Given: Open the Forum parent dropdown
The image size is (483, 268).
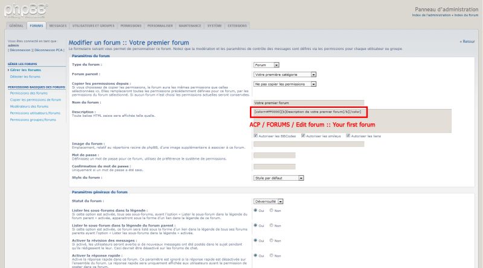Looking at the screenshot, I should click(x=284, y=74).
